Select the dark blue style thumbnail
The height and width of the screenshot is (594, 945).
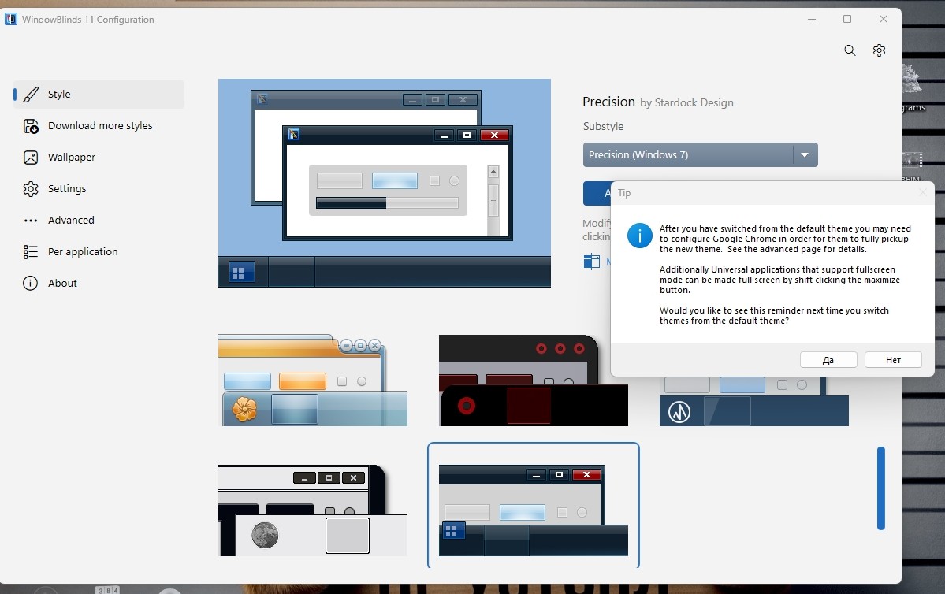coord(754,401)
